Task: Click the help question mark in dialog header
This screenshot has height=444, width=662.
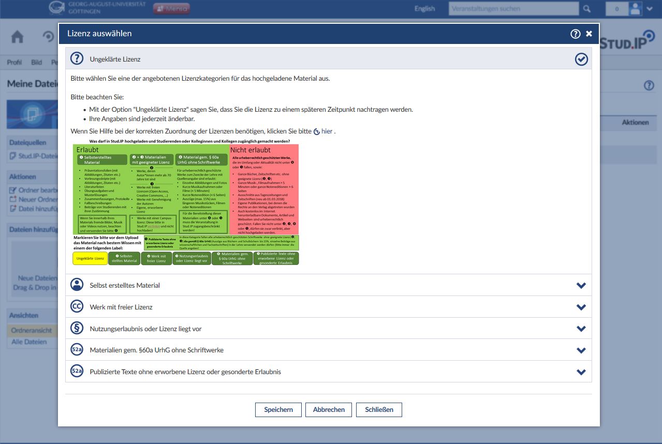Action: (575, 34)
